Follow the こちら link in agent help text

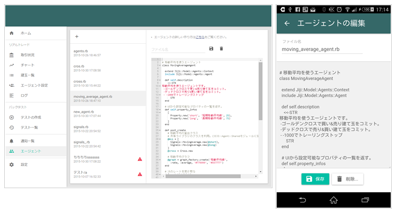click(200, 37)
